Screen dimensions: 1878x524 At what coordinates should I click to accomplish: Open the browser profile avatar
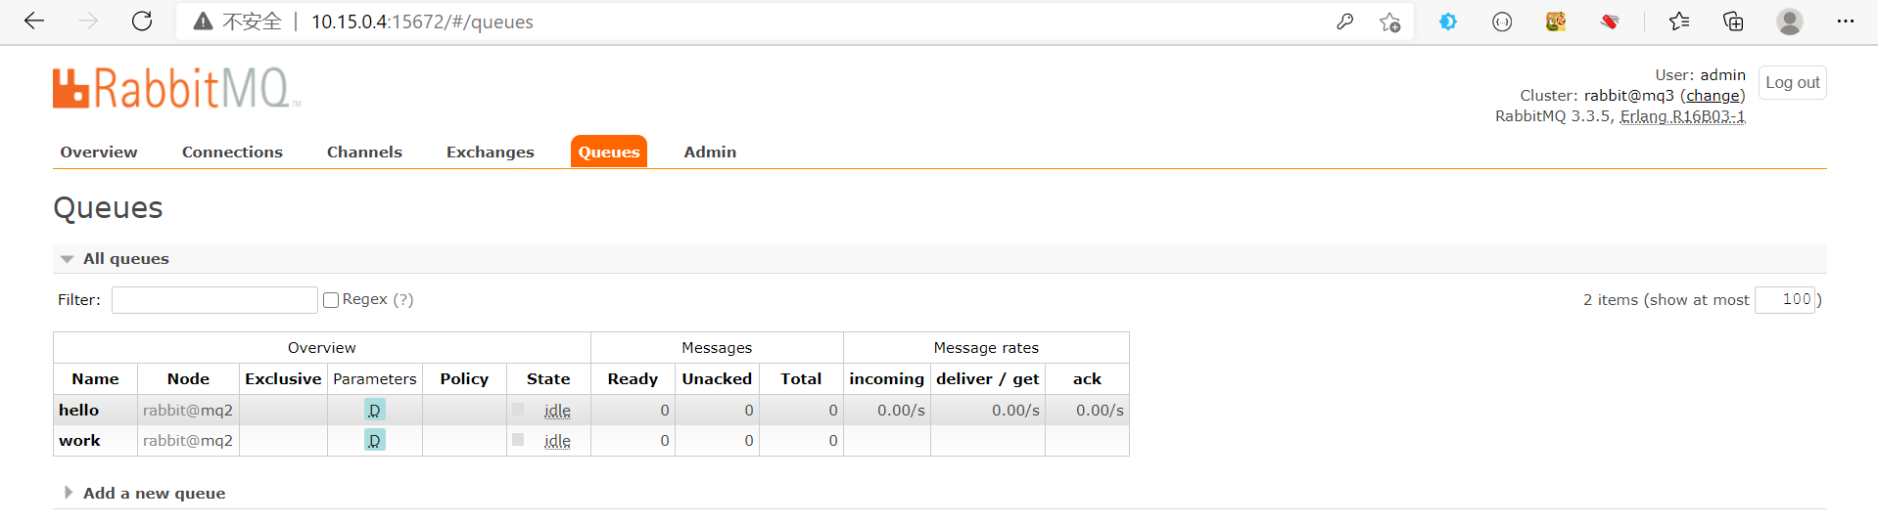[1790, 22]
